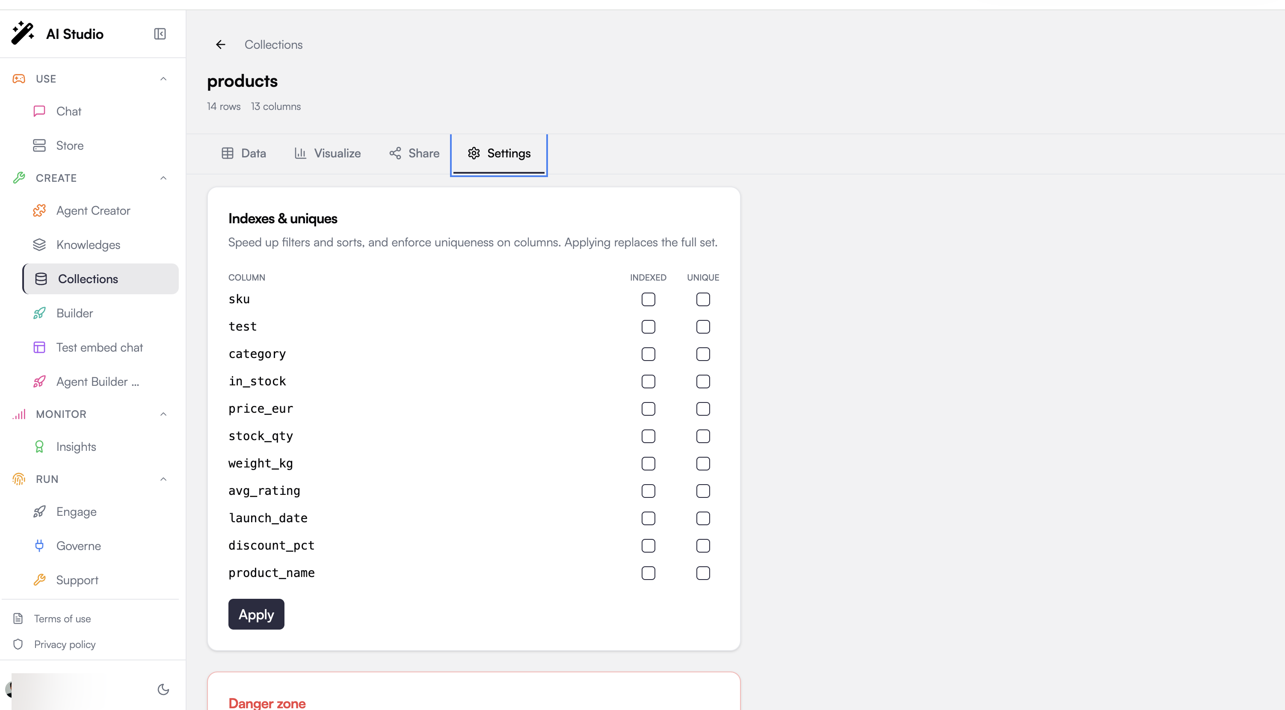This screenshot has width=1285, height=710.
Task: Click the Agent Creator puzzle icon
Action: (x=39, y=210)
